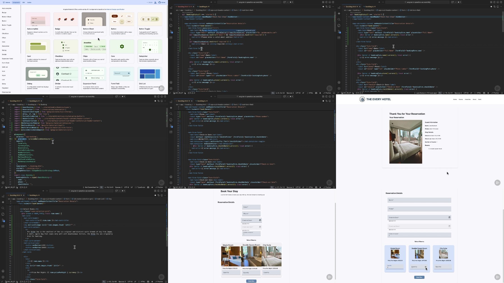Click sparkle editor action in Ln 16, Col 31 editor
The height and width of the screenshot is (283, 504).
(491, 6)
